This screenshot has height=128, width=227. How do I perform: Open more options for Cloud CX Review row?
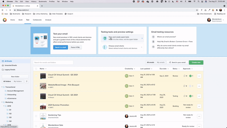(x=199, y=76)
